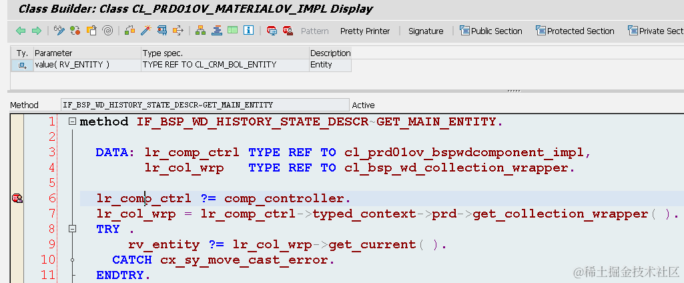Click lr_comp_ctrl on line 6

(143, 198)
